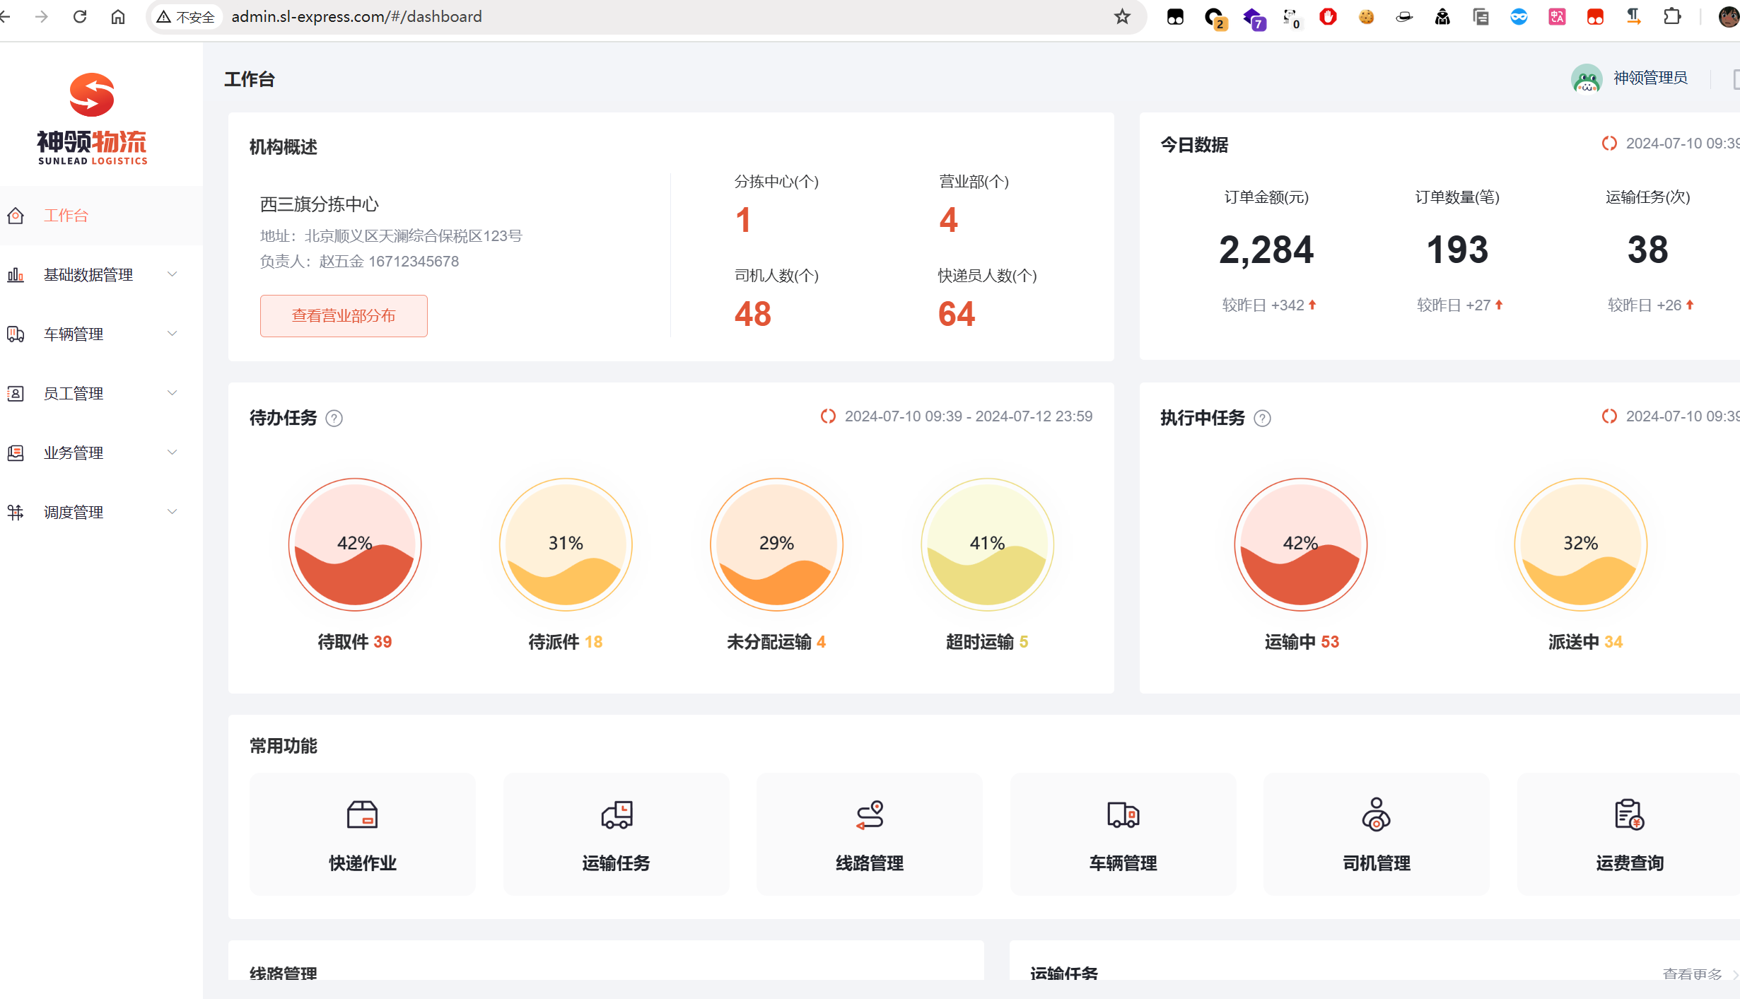Screen dimensions: 1740x999
Task: Click the 员工管理 person icon in sidebar
Action: pyautogui.click(x=16, y=394)
